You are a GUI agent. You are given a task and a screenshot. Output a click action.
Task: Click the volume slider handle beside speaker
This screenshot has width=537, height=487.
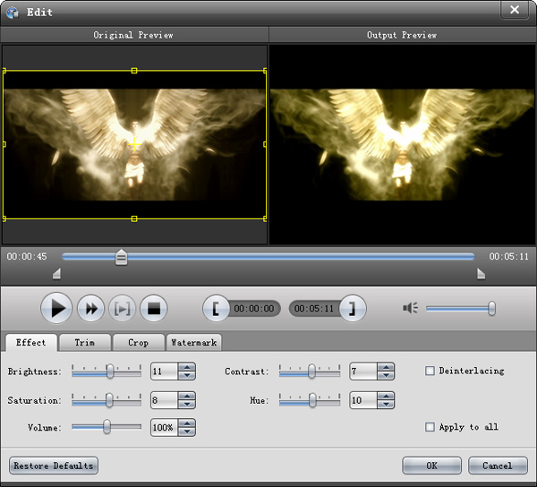click(x=491, y=308)
